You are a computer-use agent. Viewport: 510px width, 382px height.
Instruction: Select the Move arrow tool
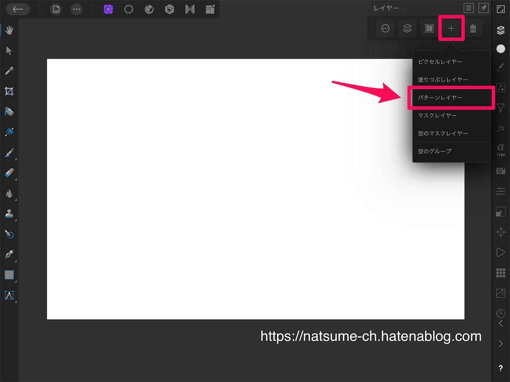point(9,51)
